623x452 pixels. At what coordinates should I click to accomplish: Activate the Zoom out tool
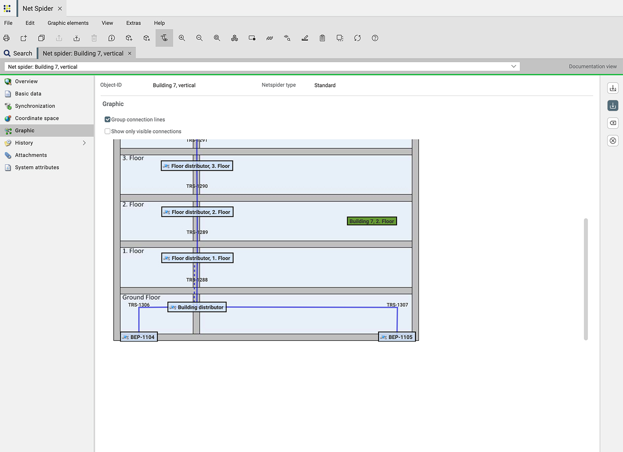pos(199,38)
